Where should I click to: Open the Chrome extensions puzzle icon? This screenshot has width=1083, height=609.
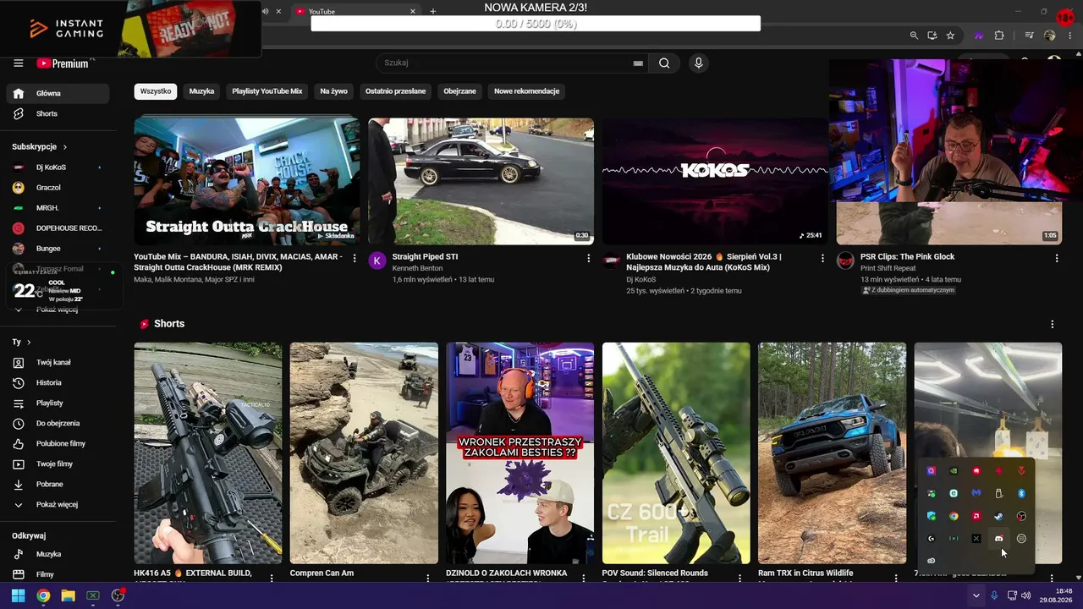click(x=999, y=36)
